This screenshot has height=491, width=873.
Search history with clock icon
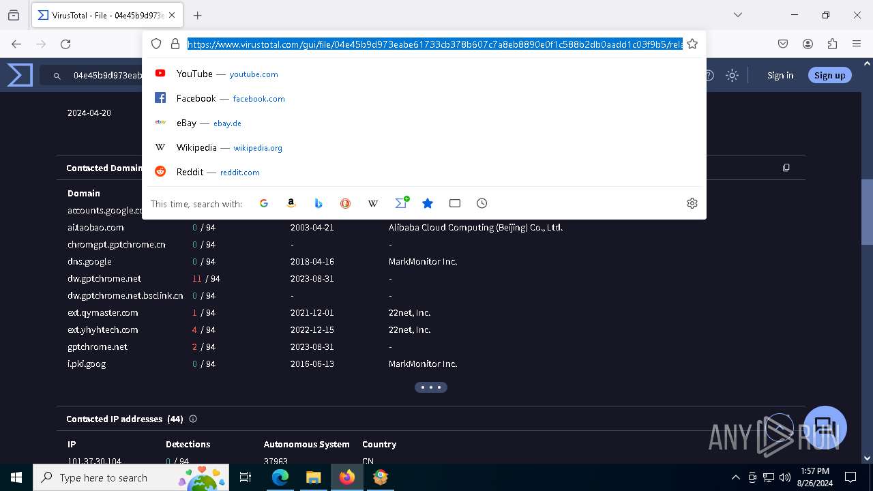click(482, 203)
